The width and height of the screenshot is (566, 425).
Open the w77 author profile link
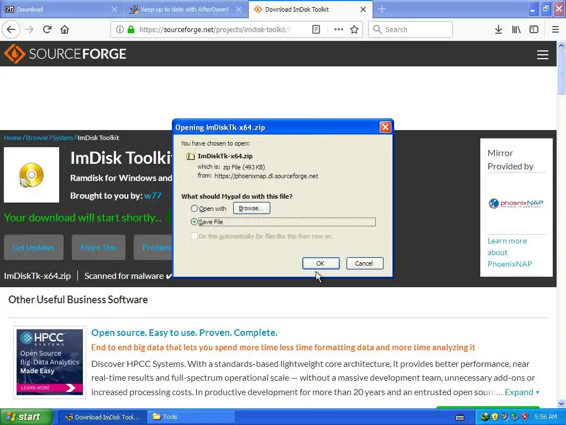click(x=153, y=196)
